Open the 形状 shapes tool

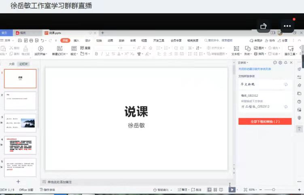tap(247, 49)
